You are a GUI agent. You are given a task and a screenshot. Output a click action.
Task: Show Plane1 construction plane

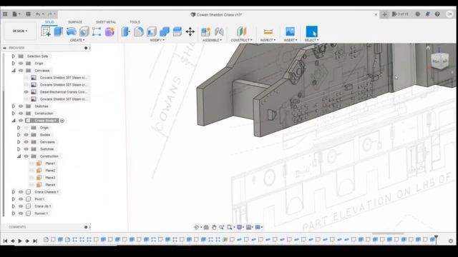[x=31, y=163]
